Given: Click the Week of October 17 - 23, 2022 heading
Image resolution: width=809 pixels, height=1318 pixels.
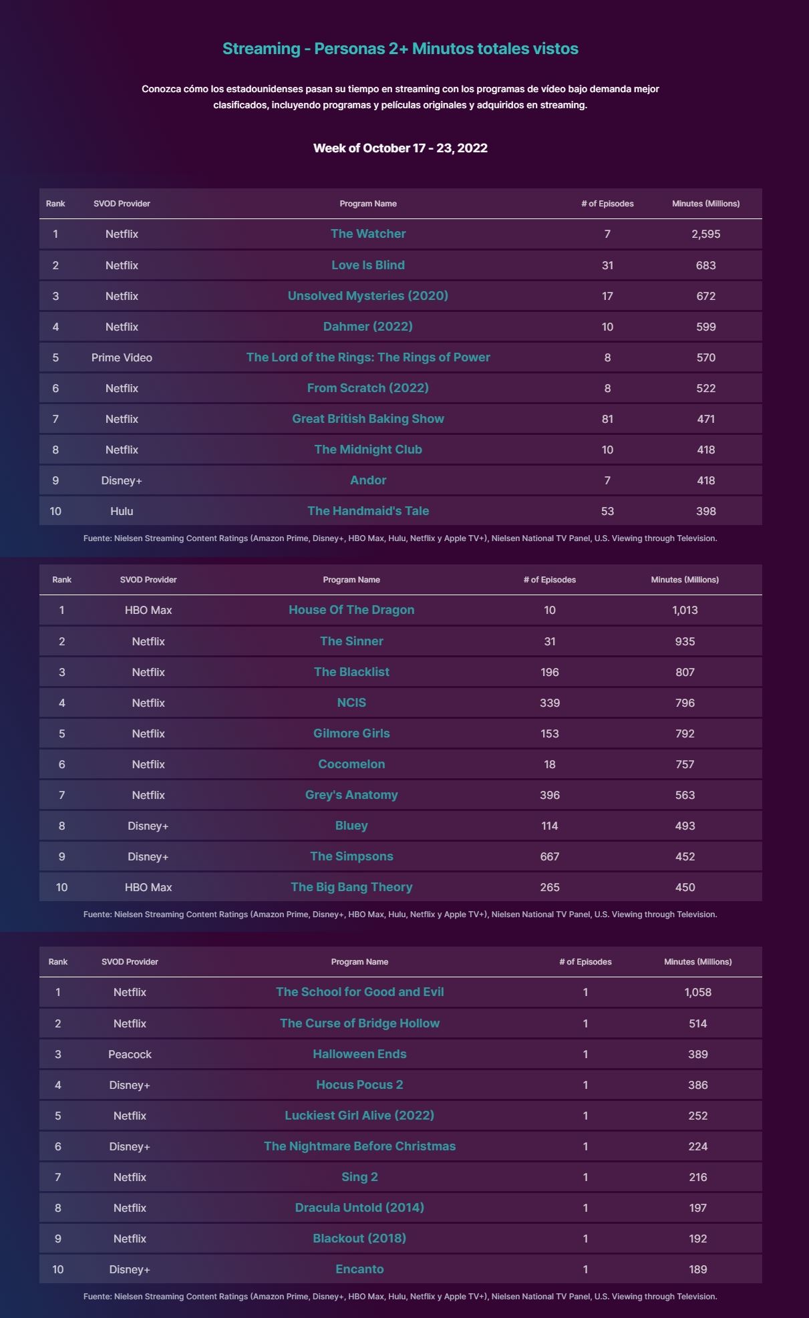Looking at the screenshot, I should tap(400, 148).
